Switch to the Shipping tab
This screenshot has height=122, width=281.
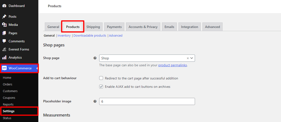pos(93,27)
